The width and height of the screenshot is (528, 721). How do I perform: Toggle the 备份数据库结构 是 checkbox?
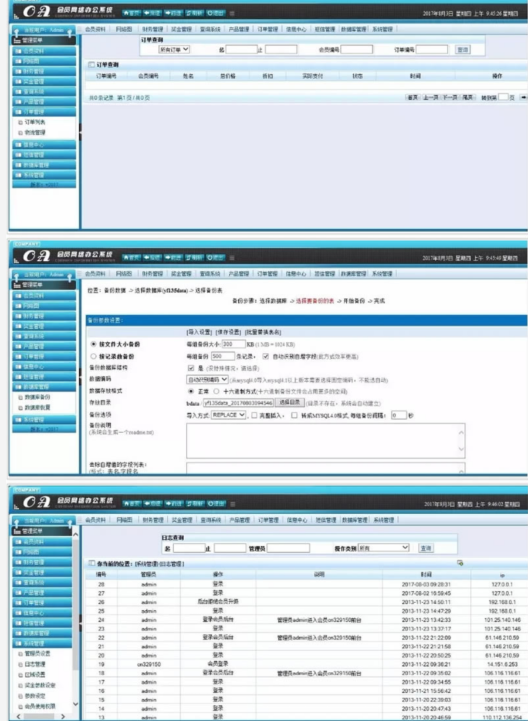pyautogui.click(x=191, y=368)
